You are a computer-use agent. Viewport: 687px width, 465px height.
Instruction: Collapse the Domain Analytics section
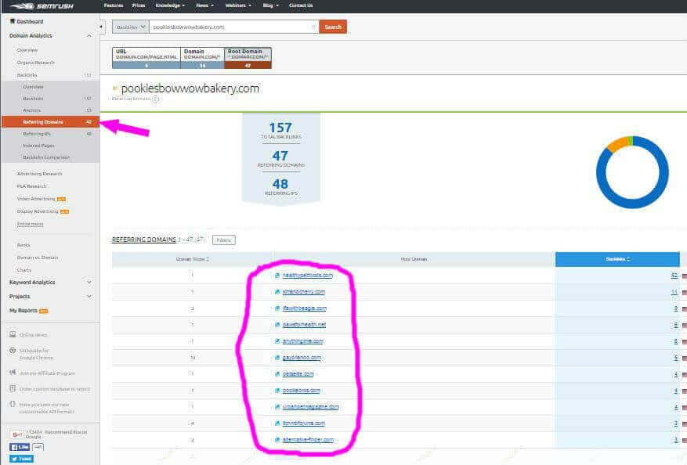click(x=89, y=36)
